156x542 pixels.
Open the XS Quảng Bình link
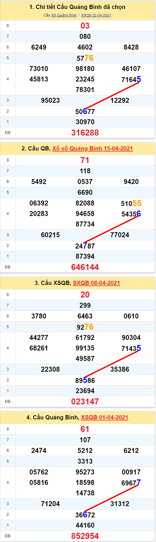point(64,15)
